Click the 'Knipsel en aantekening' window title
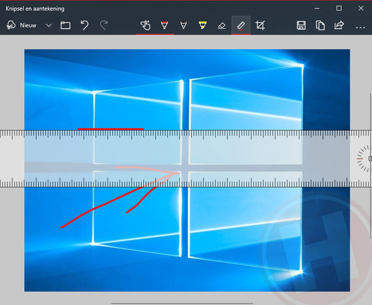Image resolution: width=372 pixels, height=305 pixels. pos(35,9)
